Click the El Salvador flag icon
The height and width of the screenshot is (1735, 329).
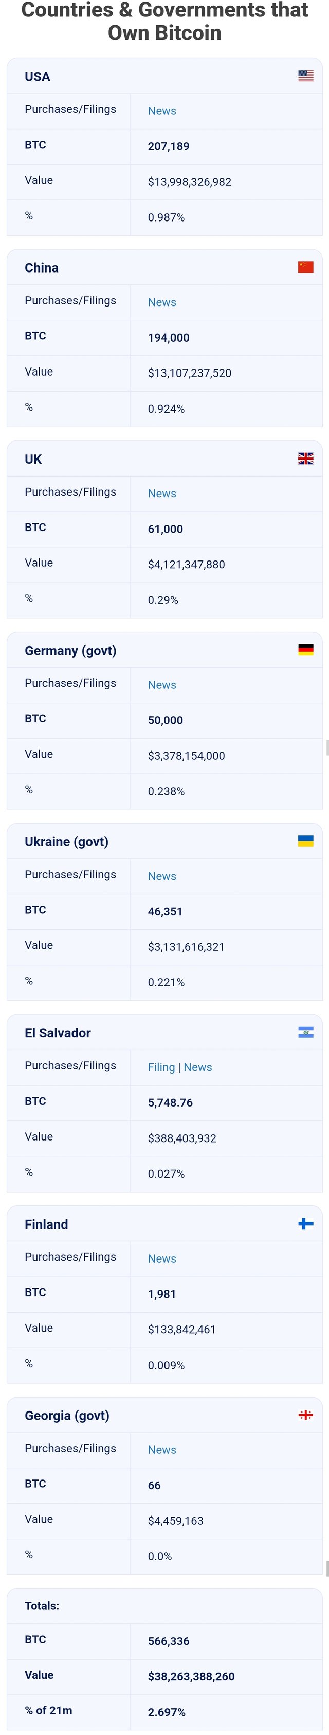pos(305,1032)
